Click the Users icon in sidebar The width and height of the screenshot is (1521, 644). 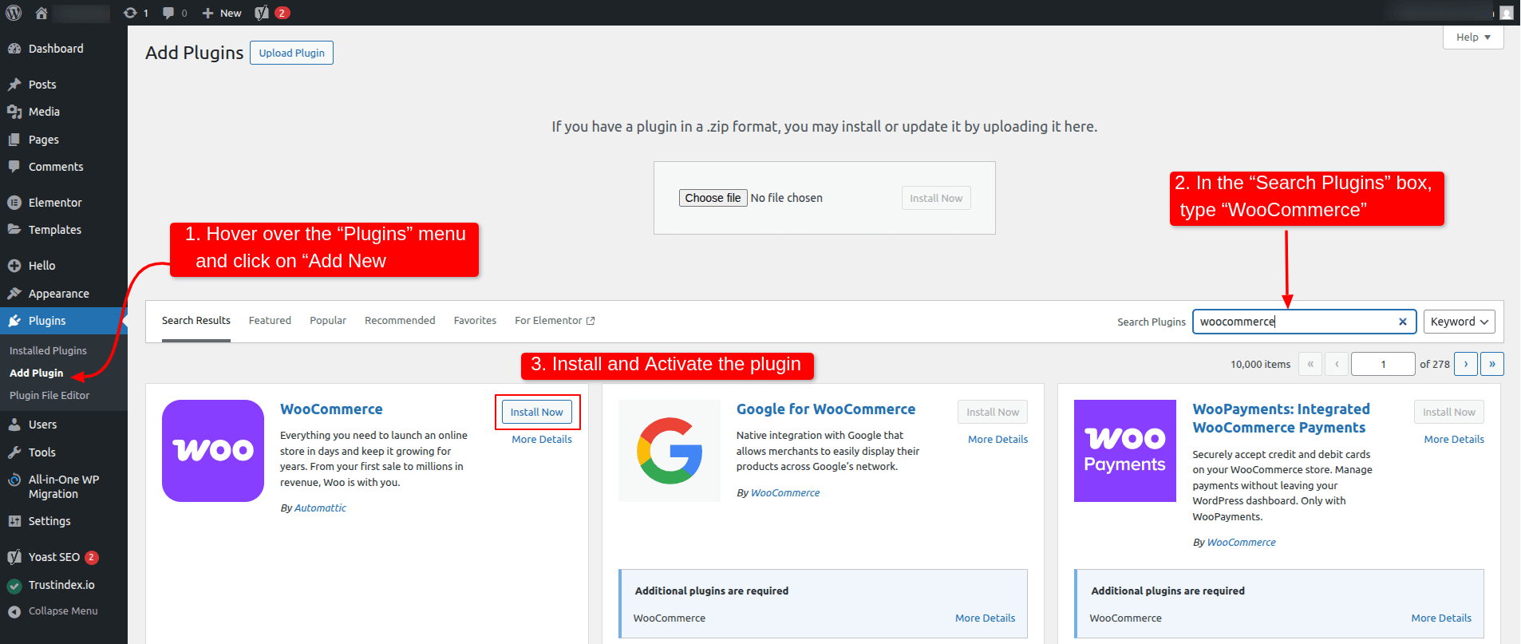14,425
